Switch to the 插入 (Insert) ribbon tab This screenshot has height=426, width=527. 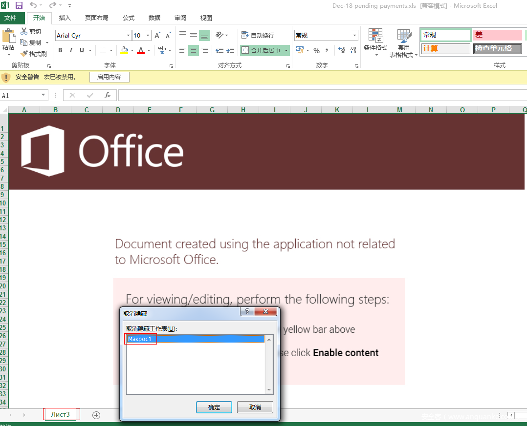point(65,18)
